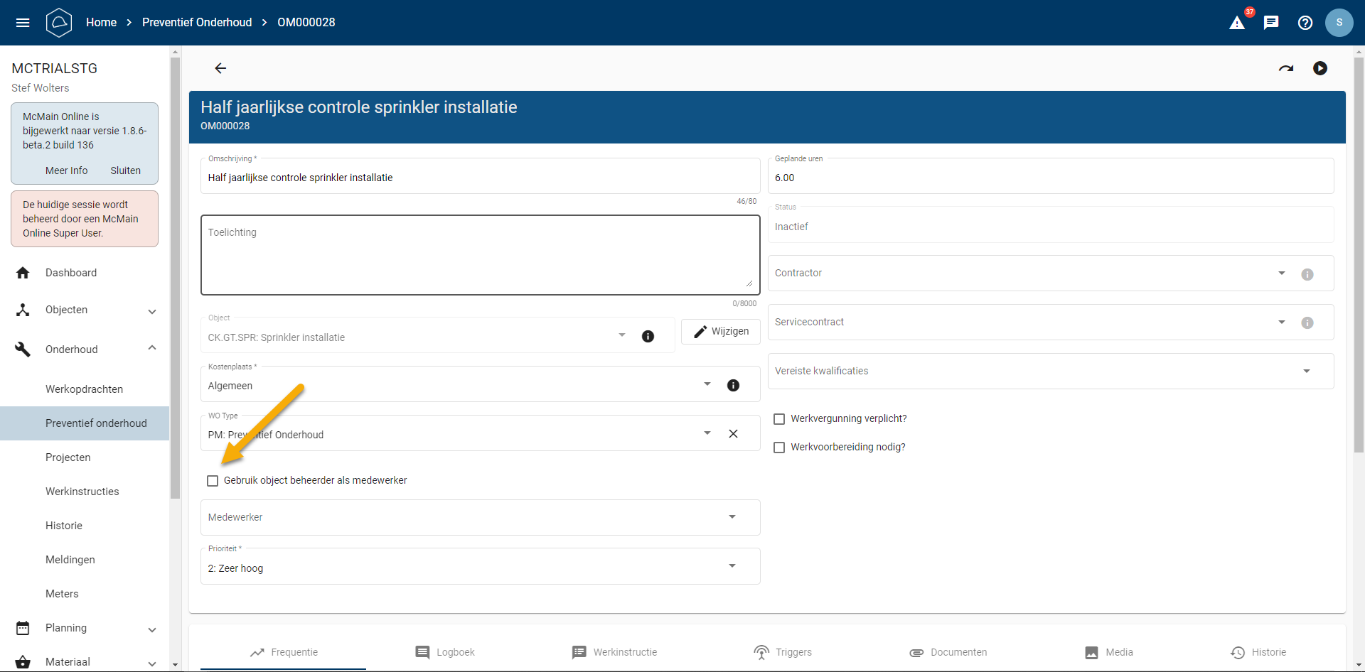1365x672 pixels.
Task: Open the hamburger navigation menu
Action: pos(23,23)
